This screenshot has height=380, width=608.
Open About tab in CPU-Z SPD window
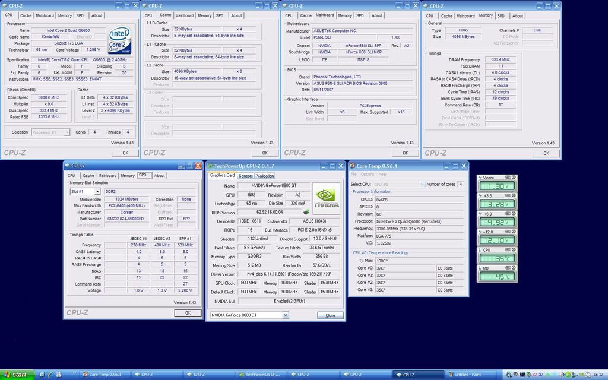pyautogui.click(x=159, y=176)
